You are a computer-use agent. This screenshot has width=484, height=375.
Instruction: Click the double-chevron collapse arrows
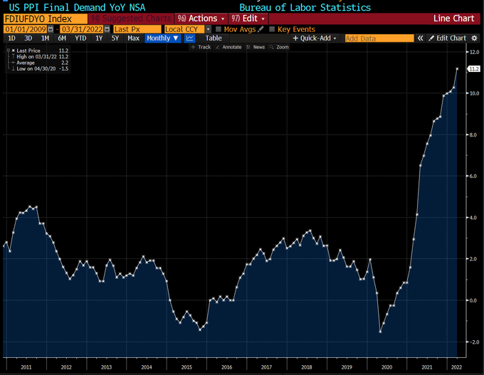coord(421,38)
